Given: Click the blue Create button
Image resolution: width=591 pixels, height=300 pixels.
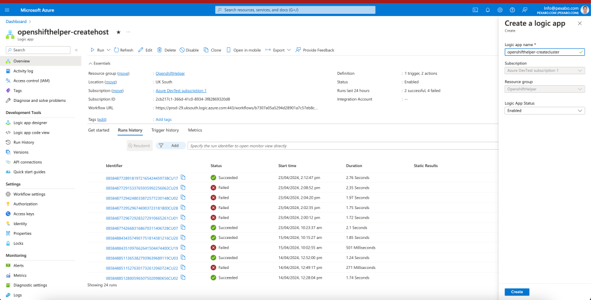Looking at the screenshot, I should coord(517,292).
